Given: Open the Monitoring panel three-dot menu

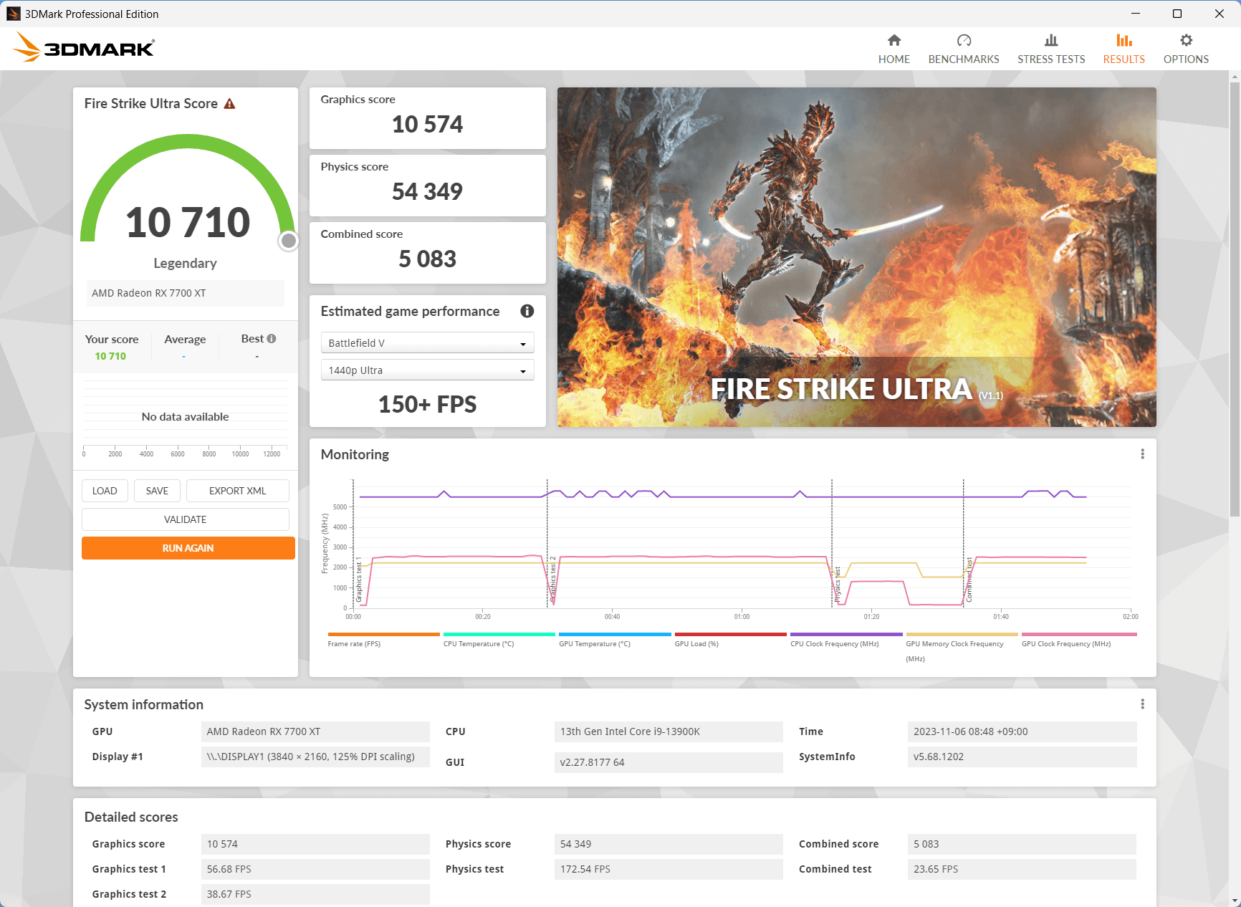Looking at the screenshot, I should tap(1142, 454).
